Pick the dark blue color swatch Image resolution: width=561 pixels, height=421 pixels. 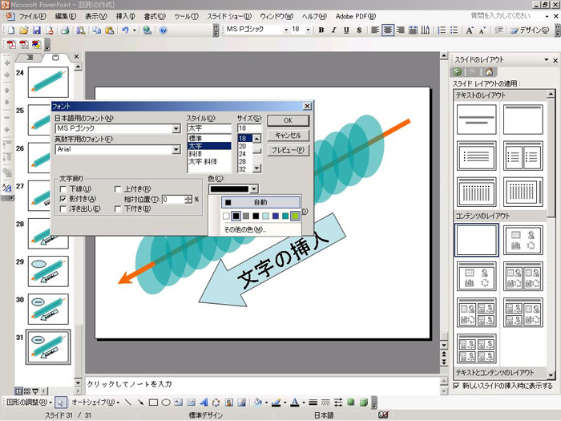[x=275, y=216]
